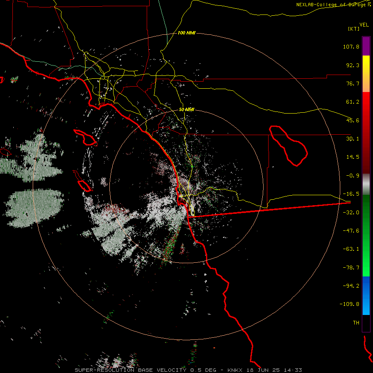The height and width of the screenshot is (373, 373).
Task: Click the 76.7 legend value
Action: click(x=353, y=83)
